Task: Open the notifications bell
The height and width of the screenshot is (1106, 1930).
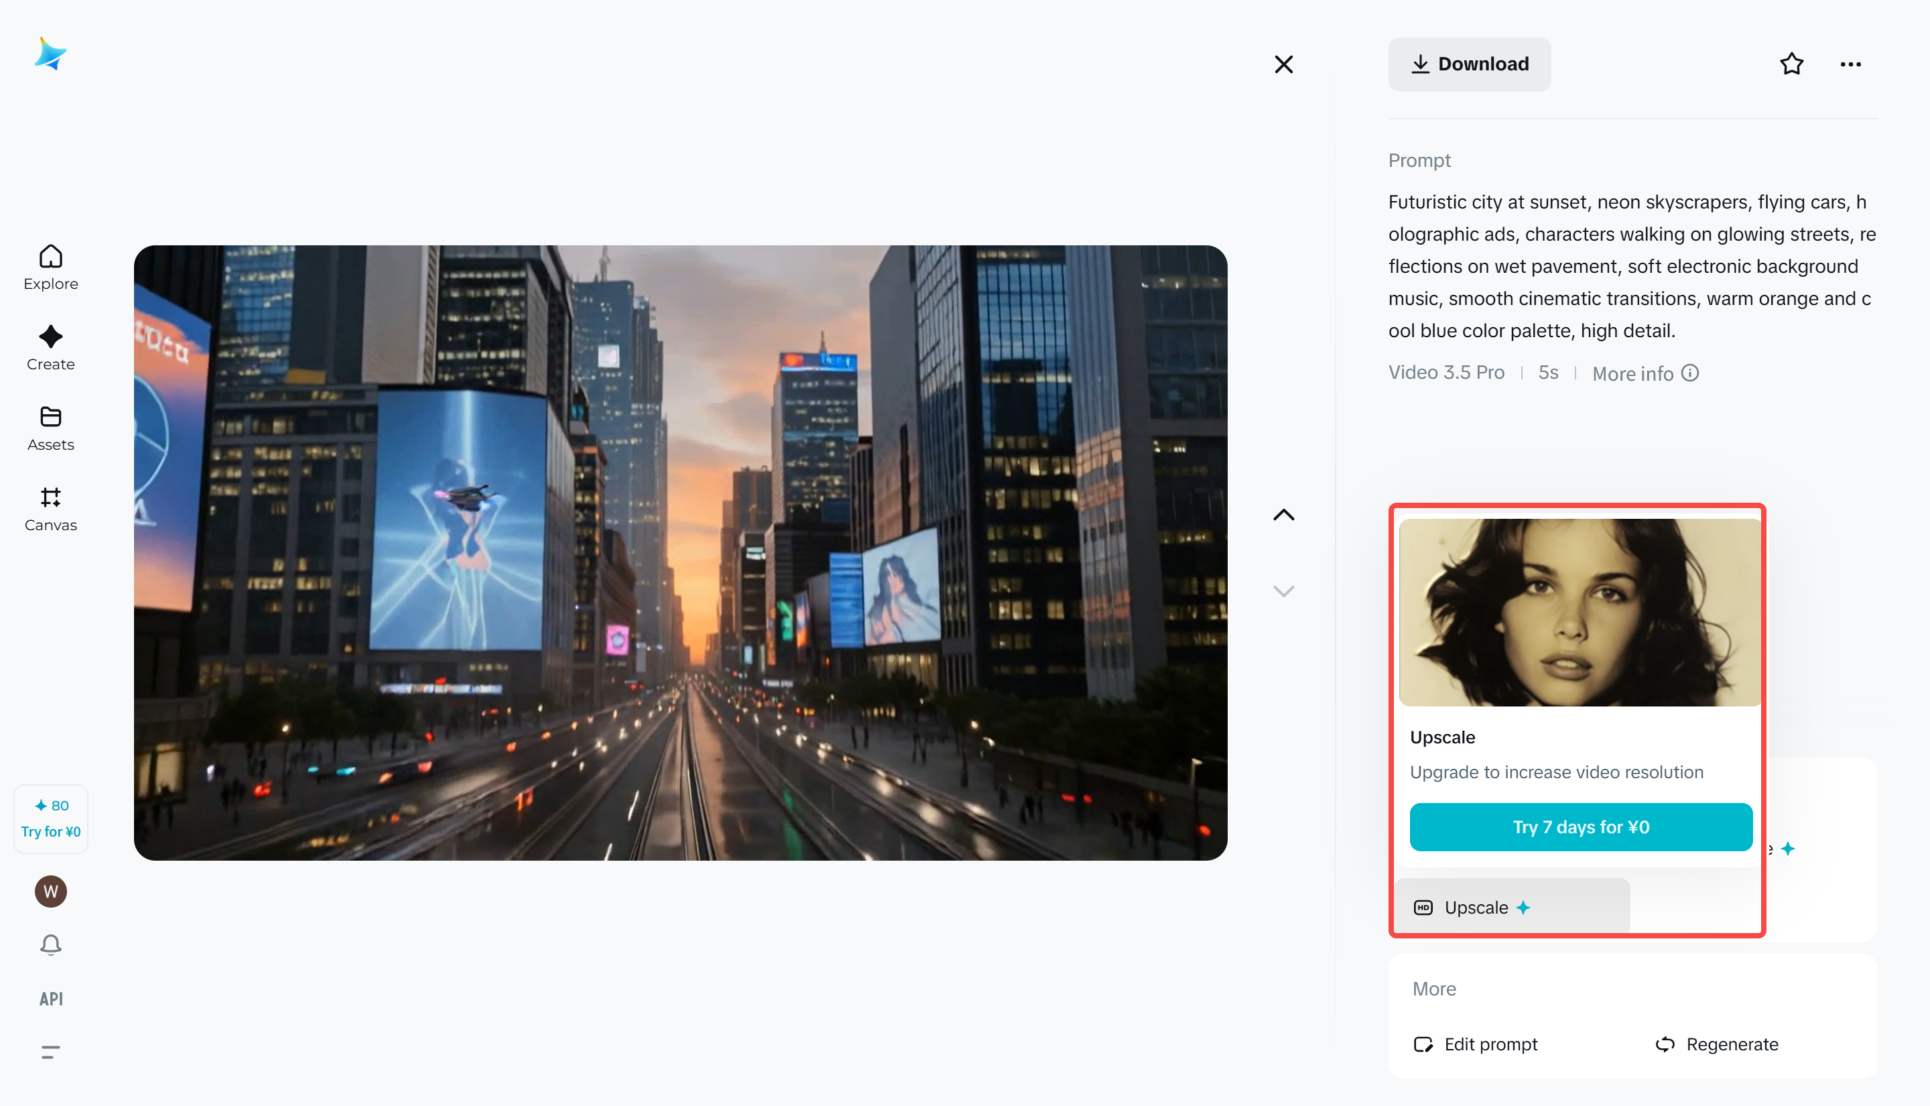Action: [50, 944]
